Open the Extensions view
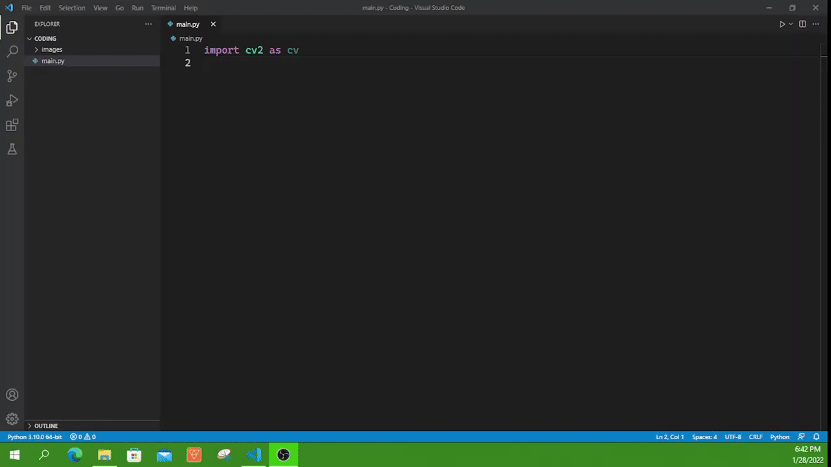The height and width of the screenshot is (467, 831). point(12,125)
